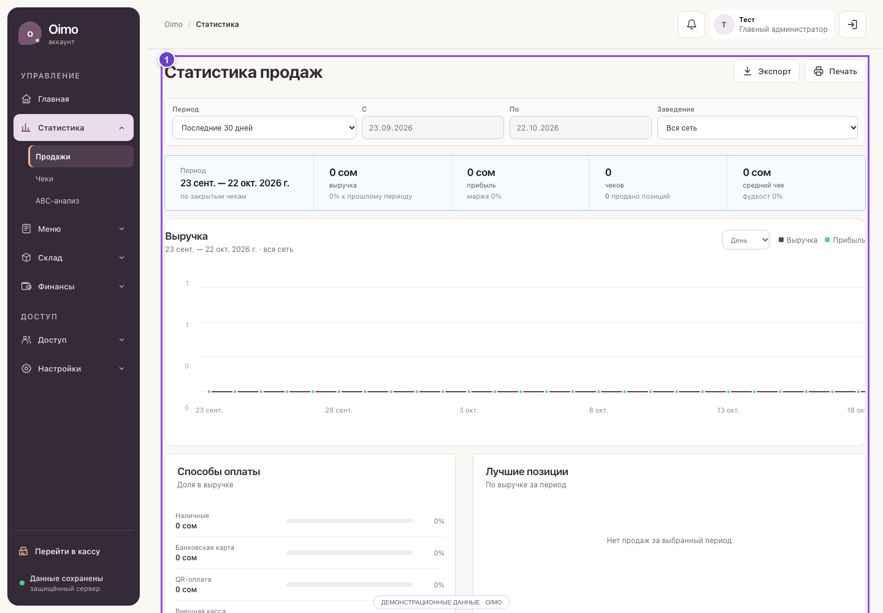Click the С date field 23.09.2026

click(x=433, y=128)
